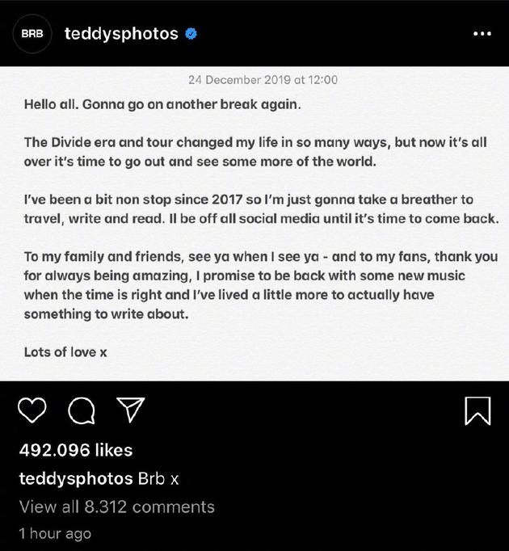Click teddysphotos username in the post header
Image resolution: width=509 pixels, height=551 pixels.
(121, 34)
